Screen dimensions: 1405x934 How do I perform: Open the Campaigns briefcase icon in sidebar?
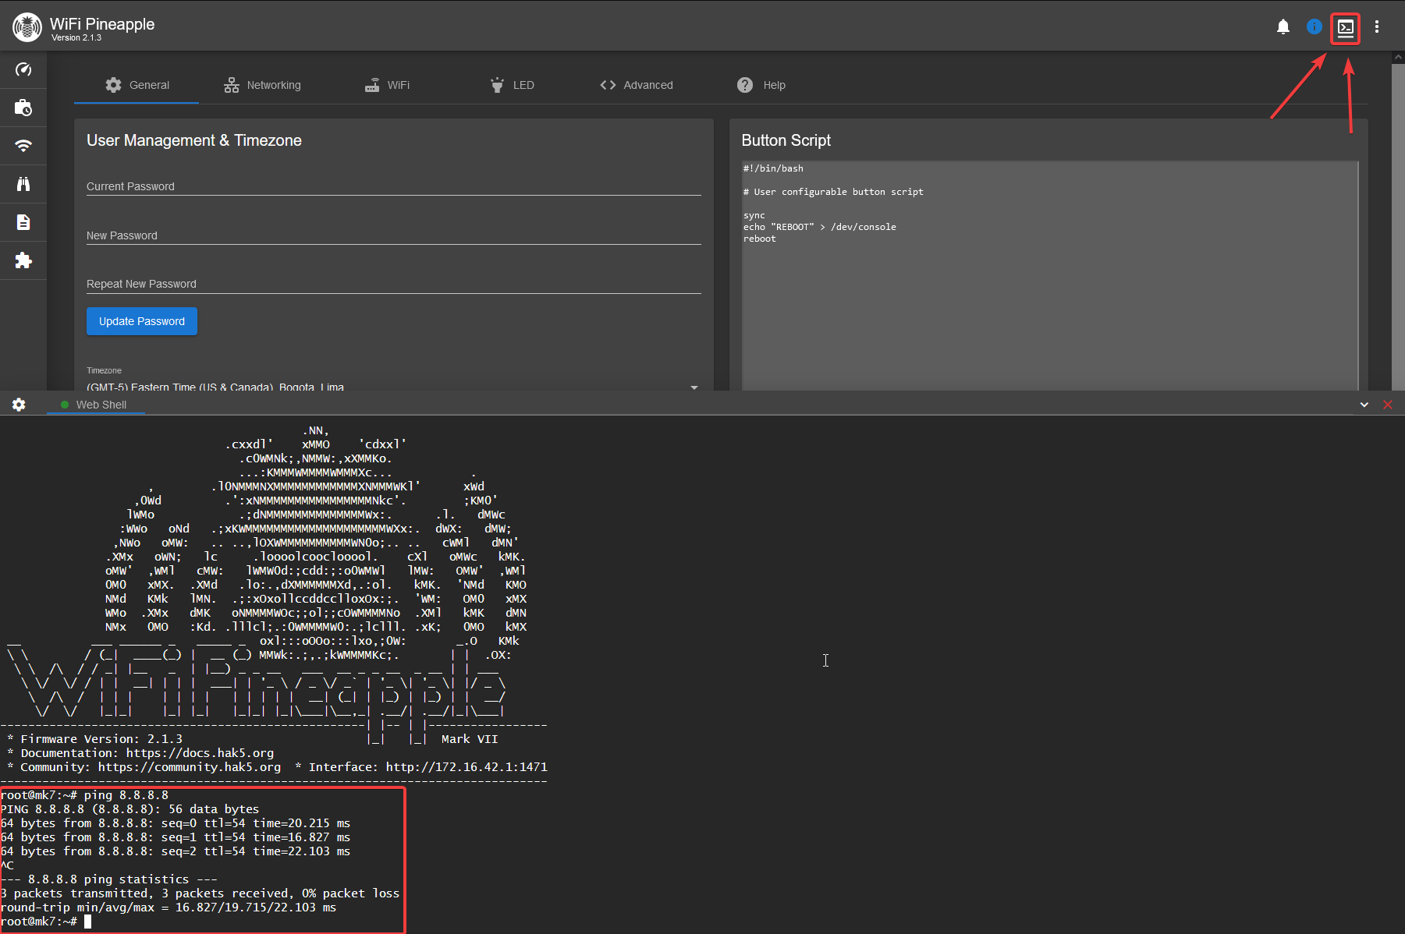click(x=23, y=108)
